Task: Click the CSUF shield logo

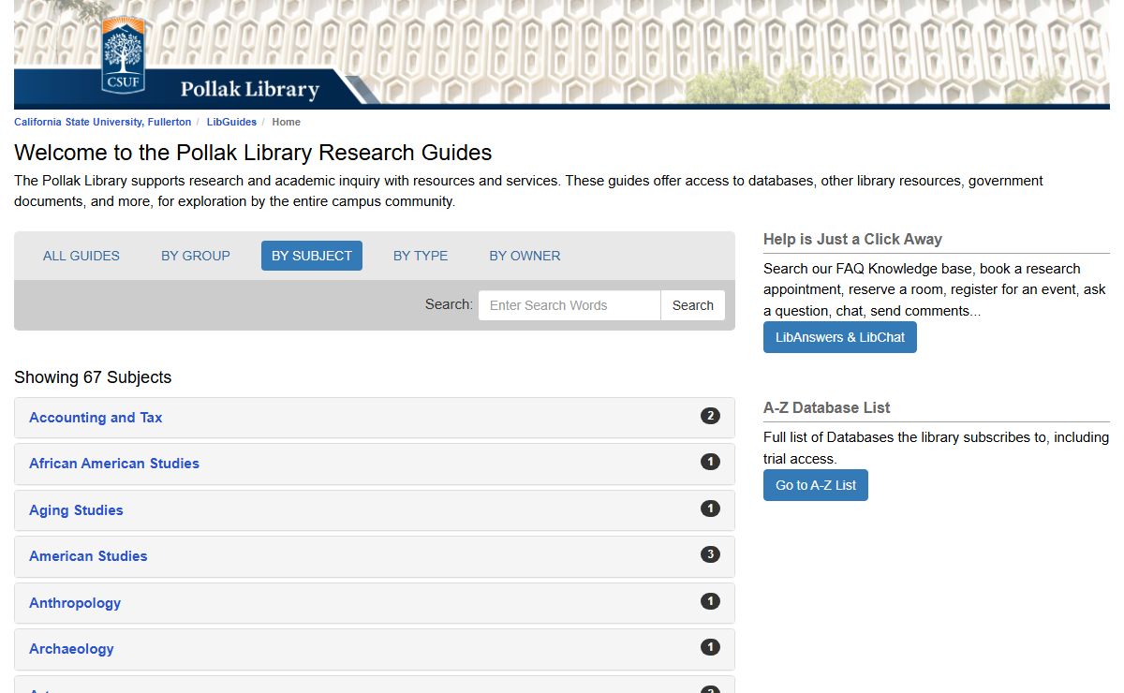Action: click(x=123, y=54)
